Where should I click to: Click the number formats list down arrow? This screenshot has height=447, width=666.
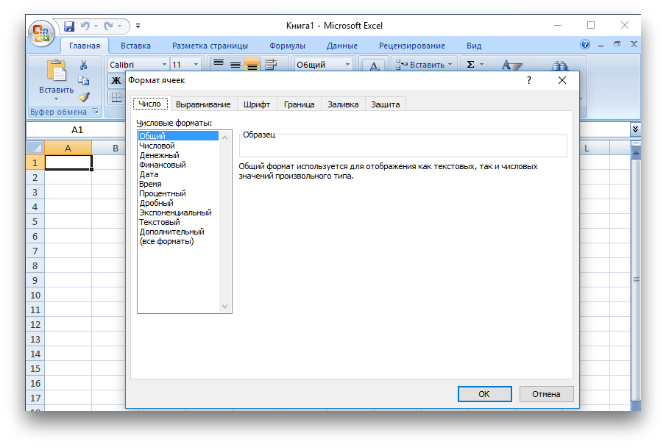click(225, 307)
